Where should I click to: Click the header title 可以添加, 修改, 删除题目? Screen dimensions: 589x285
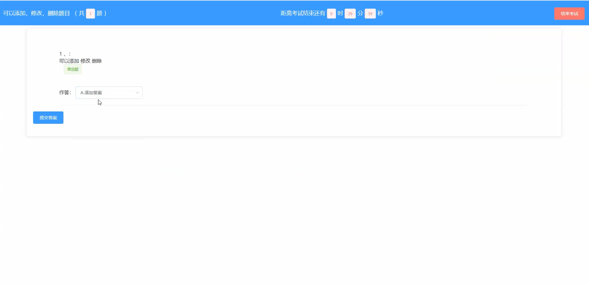[37, 13]
